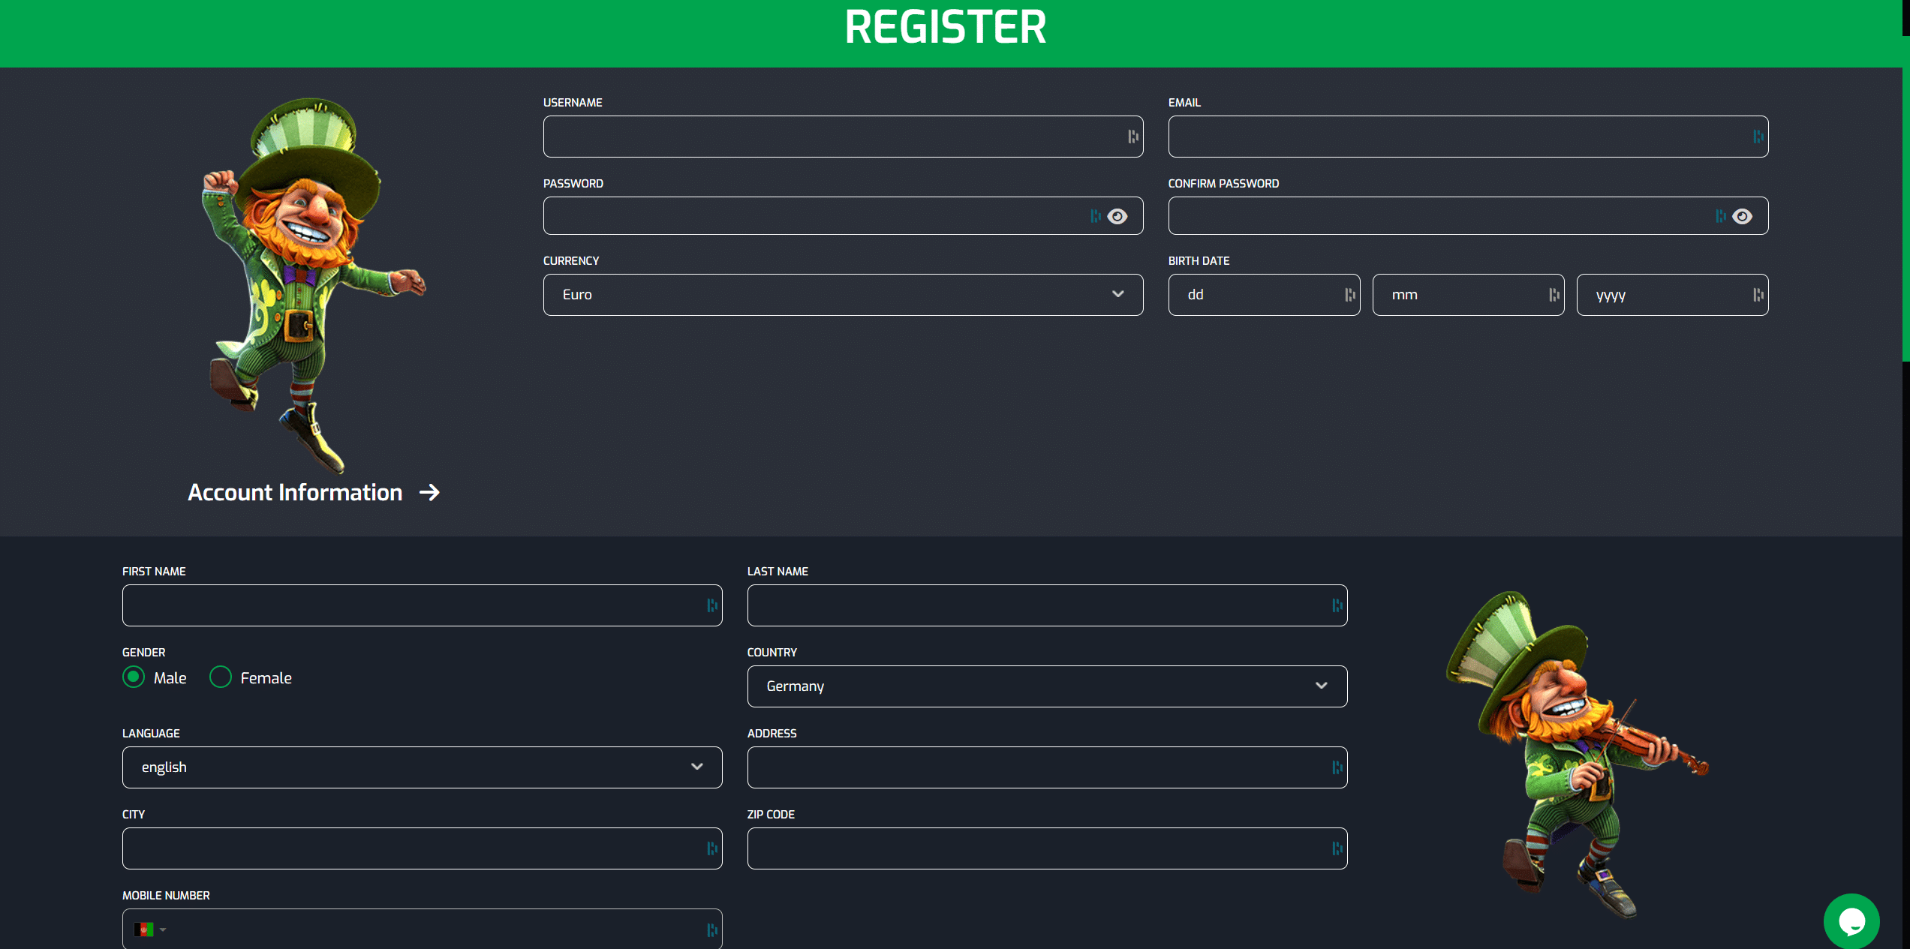Reveal the Confirm Password with the eye toggle

click(1743, 215)
